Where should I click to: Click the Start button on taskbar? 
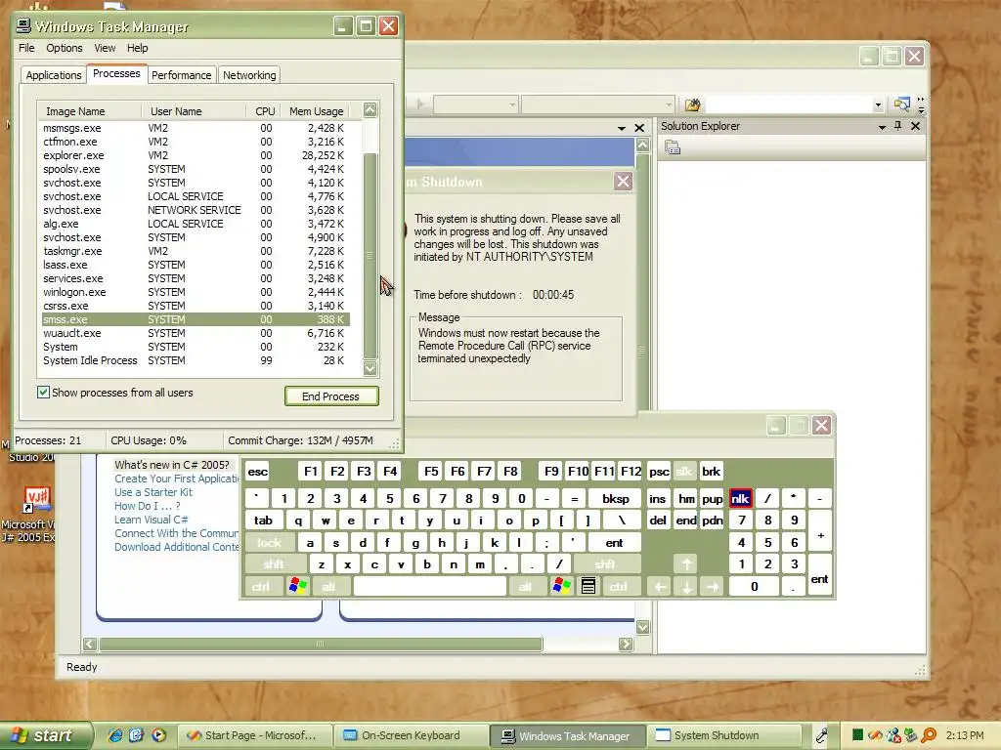[45, 735]
